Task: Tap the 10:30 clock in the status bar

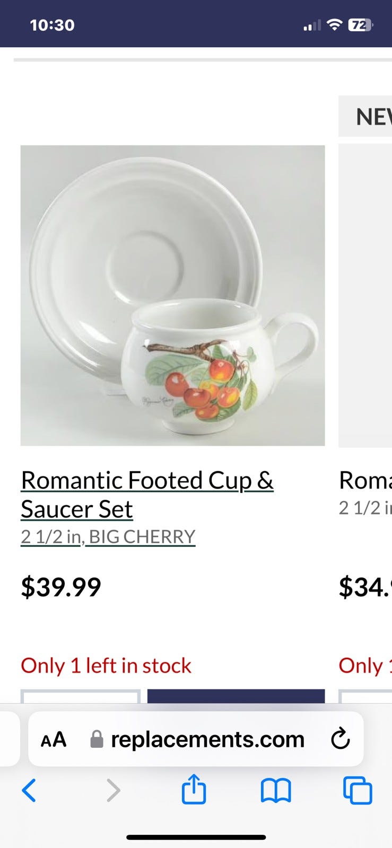Action: pyautogui.click(x=52, y=25)
